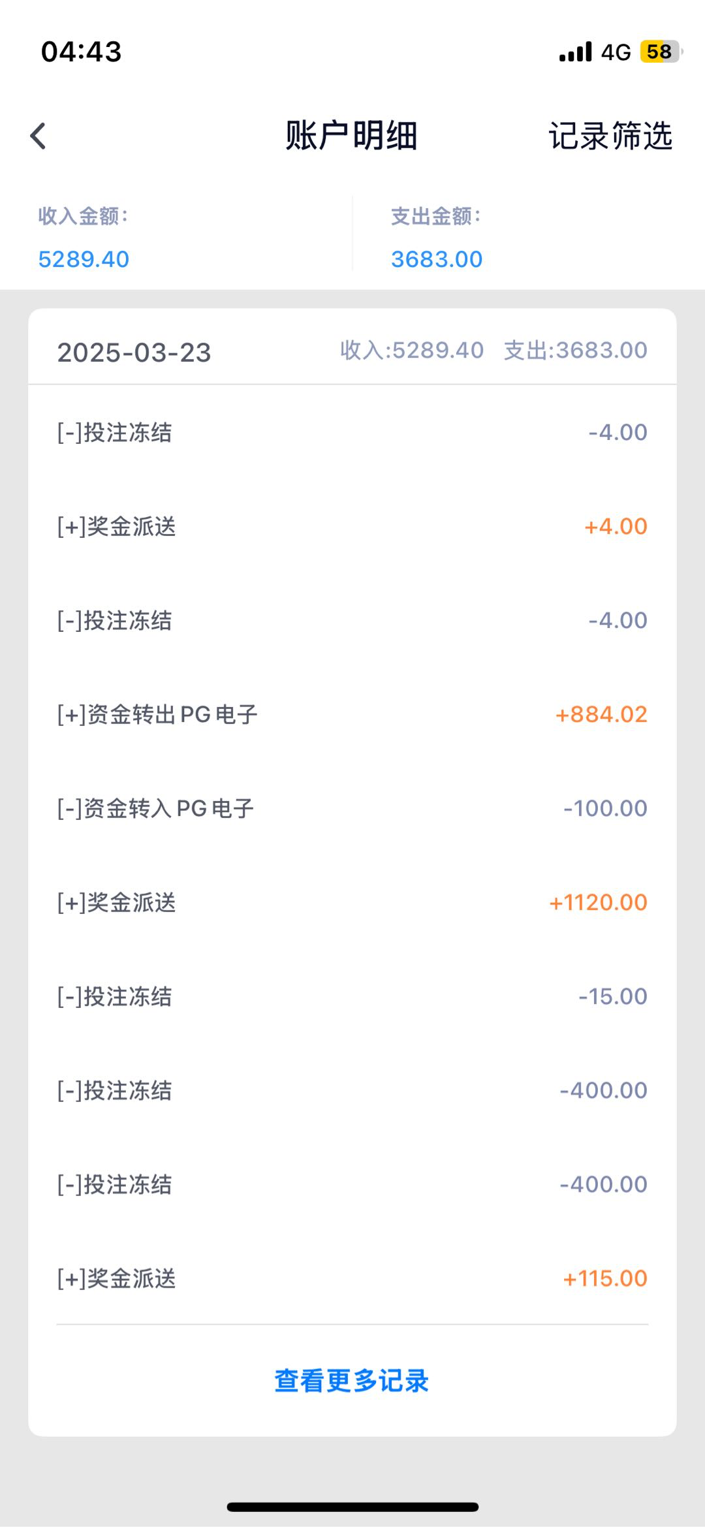Image resolution: width=705 pixels, height=1527 pixels.
Task: Select the 账户明细 page title
Action: [x=351, y=136]
